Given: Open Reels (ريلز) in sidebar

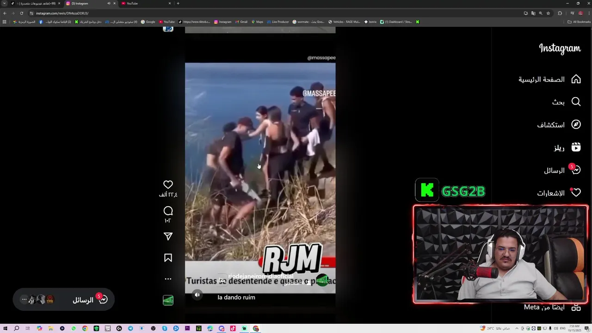Looking at the screenshot, I should click(x=567, y=148).
